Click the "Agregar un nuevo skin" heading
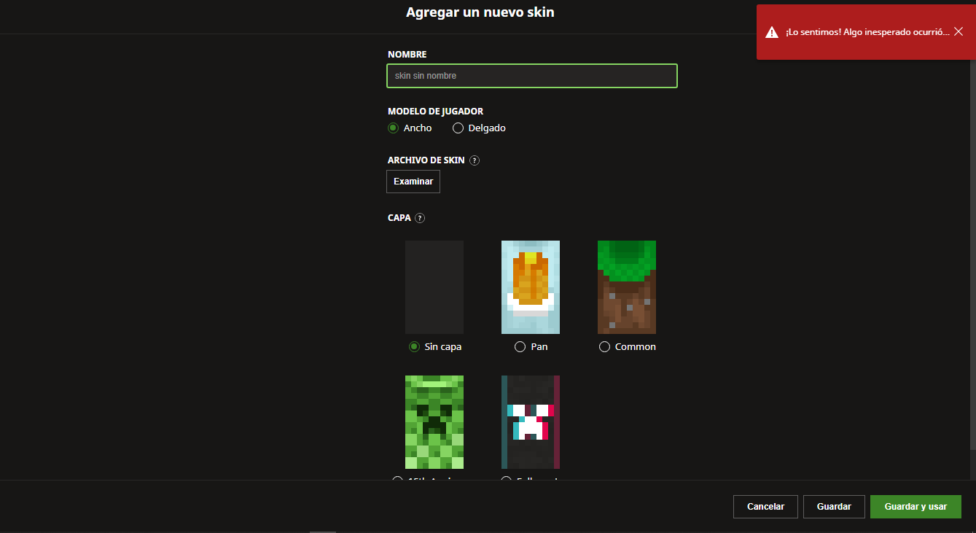The height and width of the screenshot is (533, 976). [x=480, y=12]
